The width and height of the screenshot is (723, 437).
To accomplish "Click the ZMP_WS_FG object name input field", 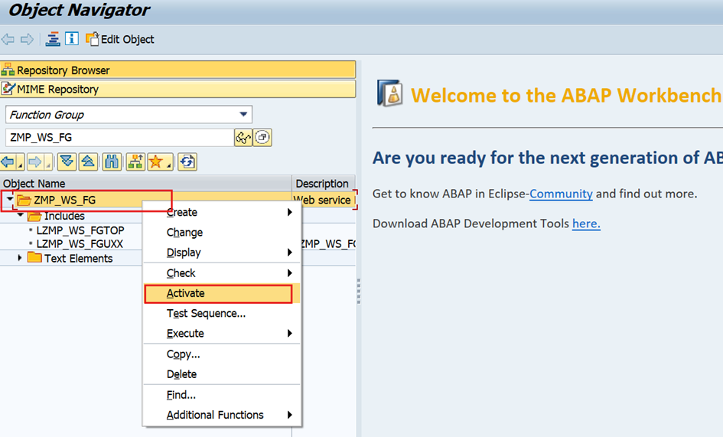I will click(119, 137).
